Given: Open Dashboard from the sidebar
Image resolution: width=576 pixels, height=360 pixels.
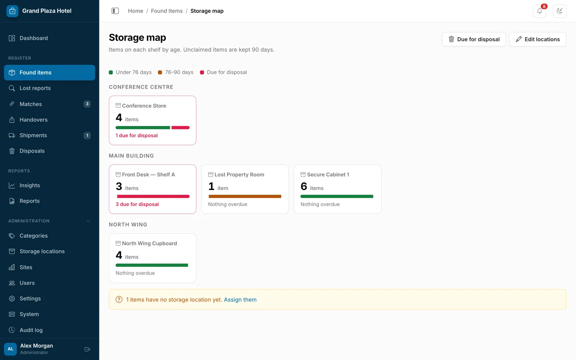Looking at the screenshot, I should [x=50, y=38].
